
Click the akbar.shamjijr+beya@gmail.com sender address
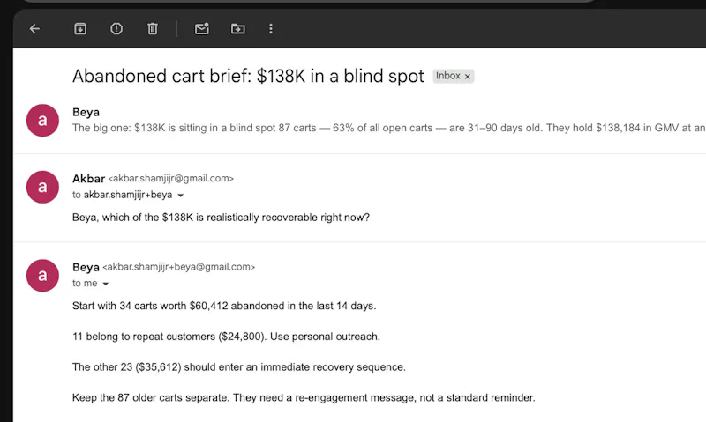tap(179, 267)
